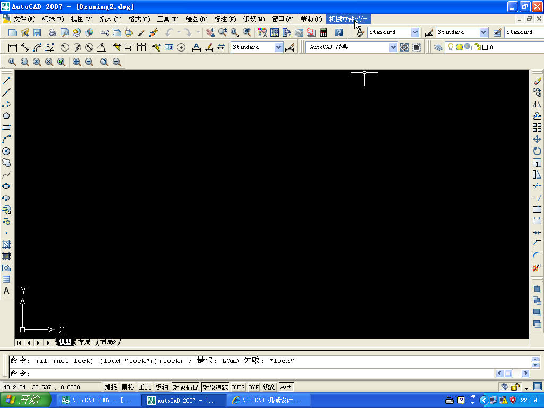
Task: Click the 模型 status bar button
Action: pos(286,387)
